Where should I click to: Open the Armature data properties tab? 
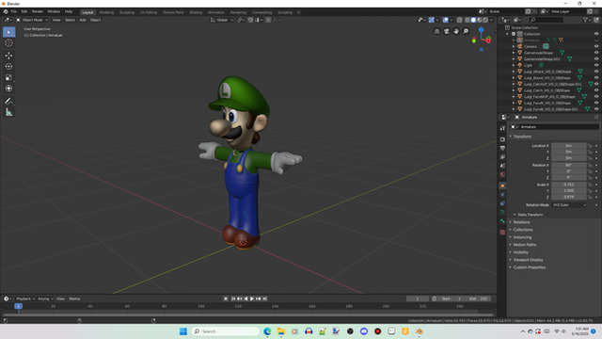pos(502,213)
